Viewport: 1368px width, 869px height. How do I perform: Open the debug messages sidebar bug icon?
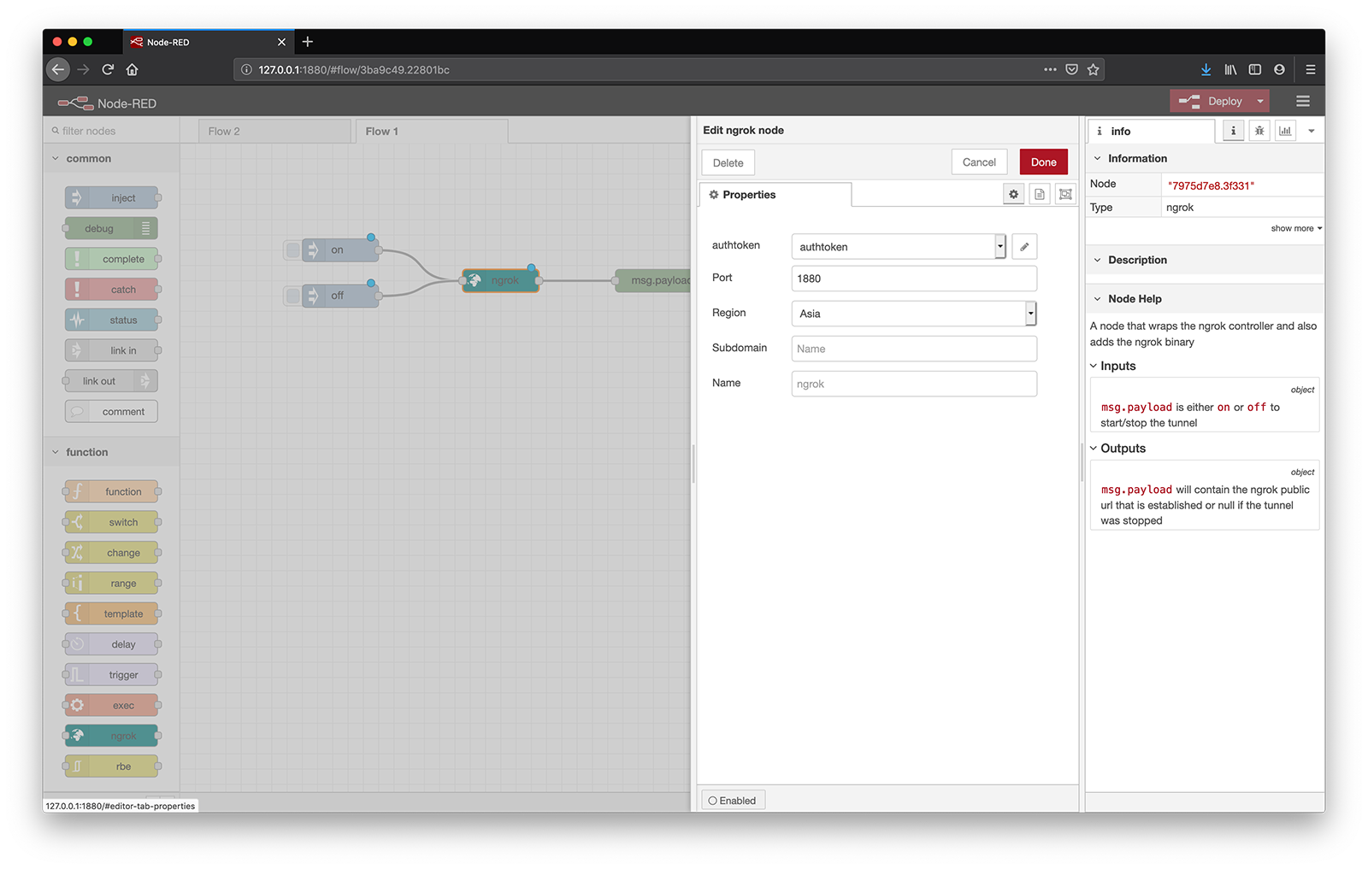pyautogui.click(x=1259, y=131)
